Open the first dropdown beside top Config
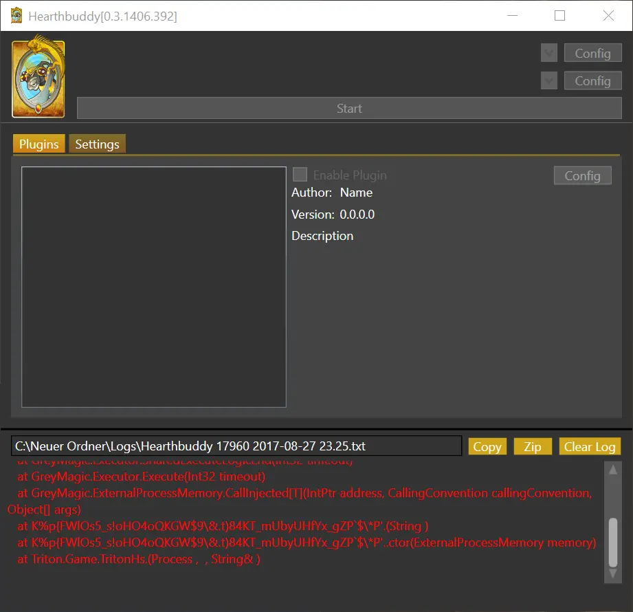 (549, 53)
